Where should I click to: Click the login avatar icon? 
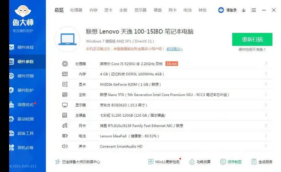point(221,10)
